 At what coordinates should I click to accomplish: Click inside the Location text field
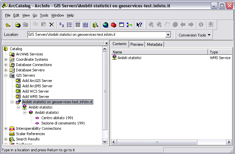[97, 35]
